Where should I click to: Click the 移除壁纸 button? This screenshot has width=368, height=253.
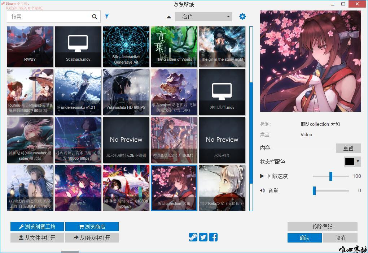(x=323, y=227)
